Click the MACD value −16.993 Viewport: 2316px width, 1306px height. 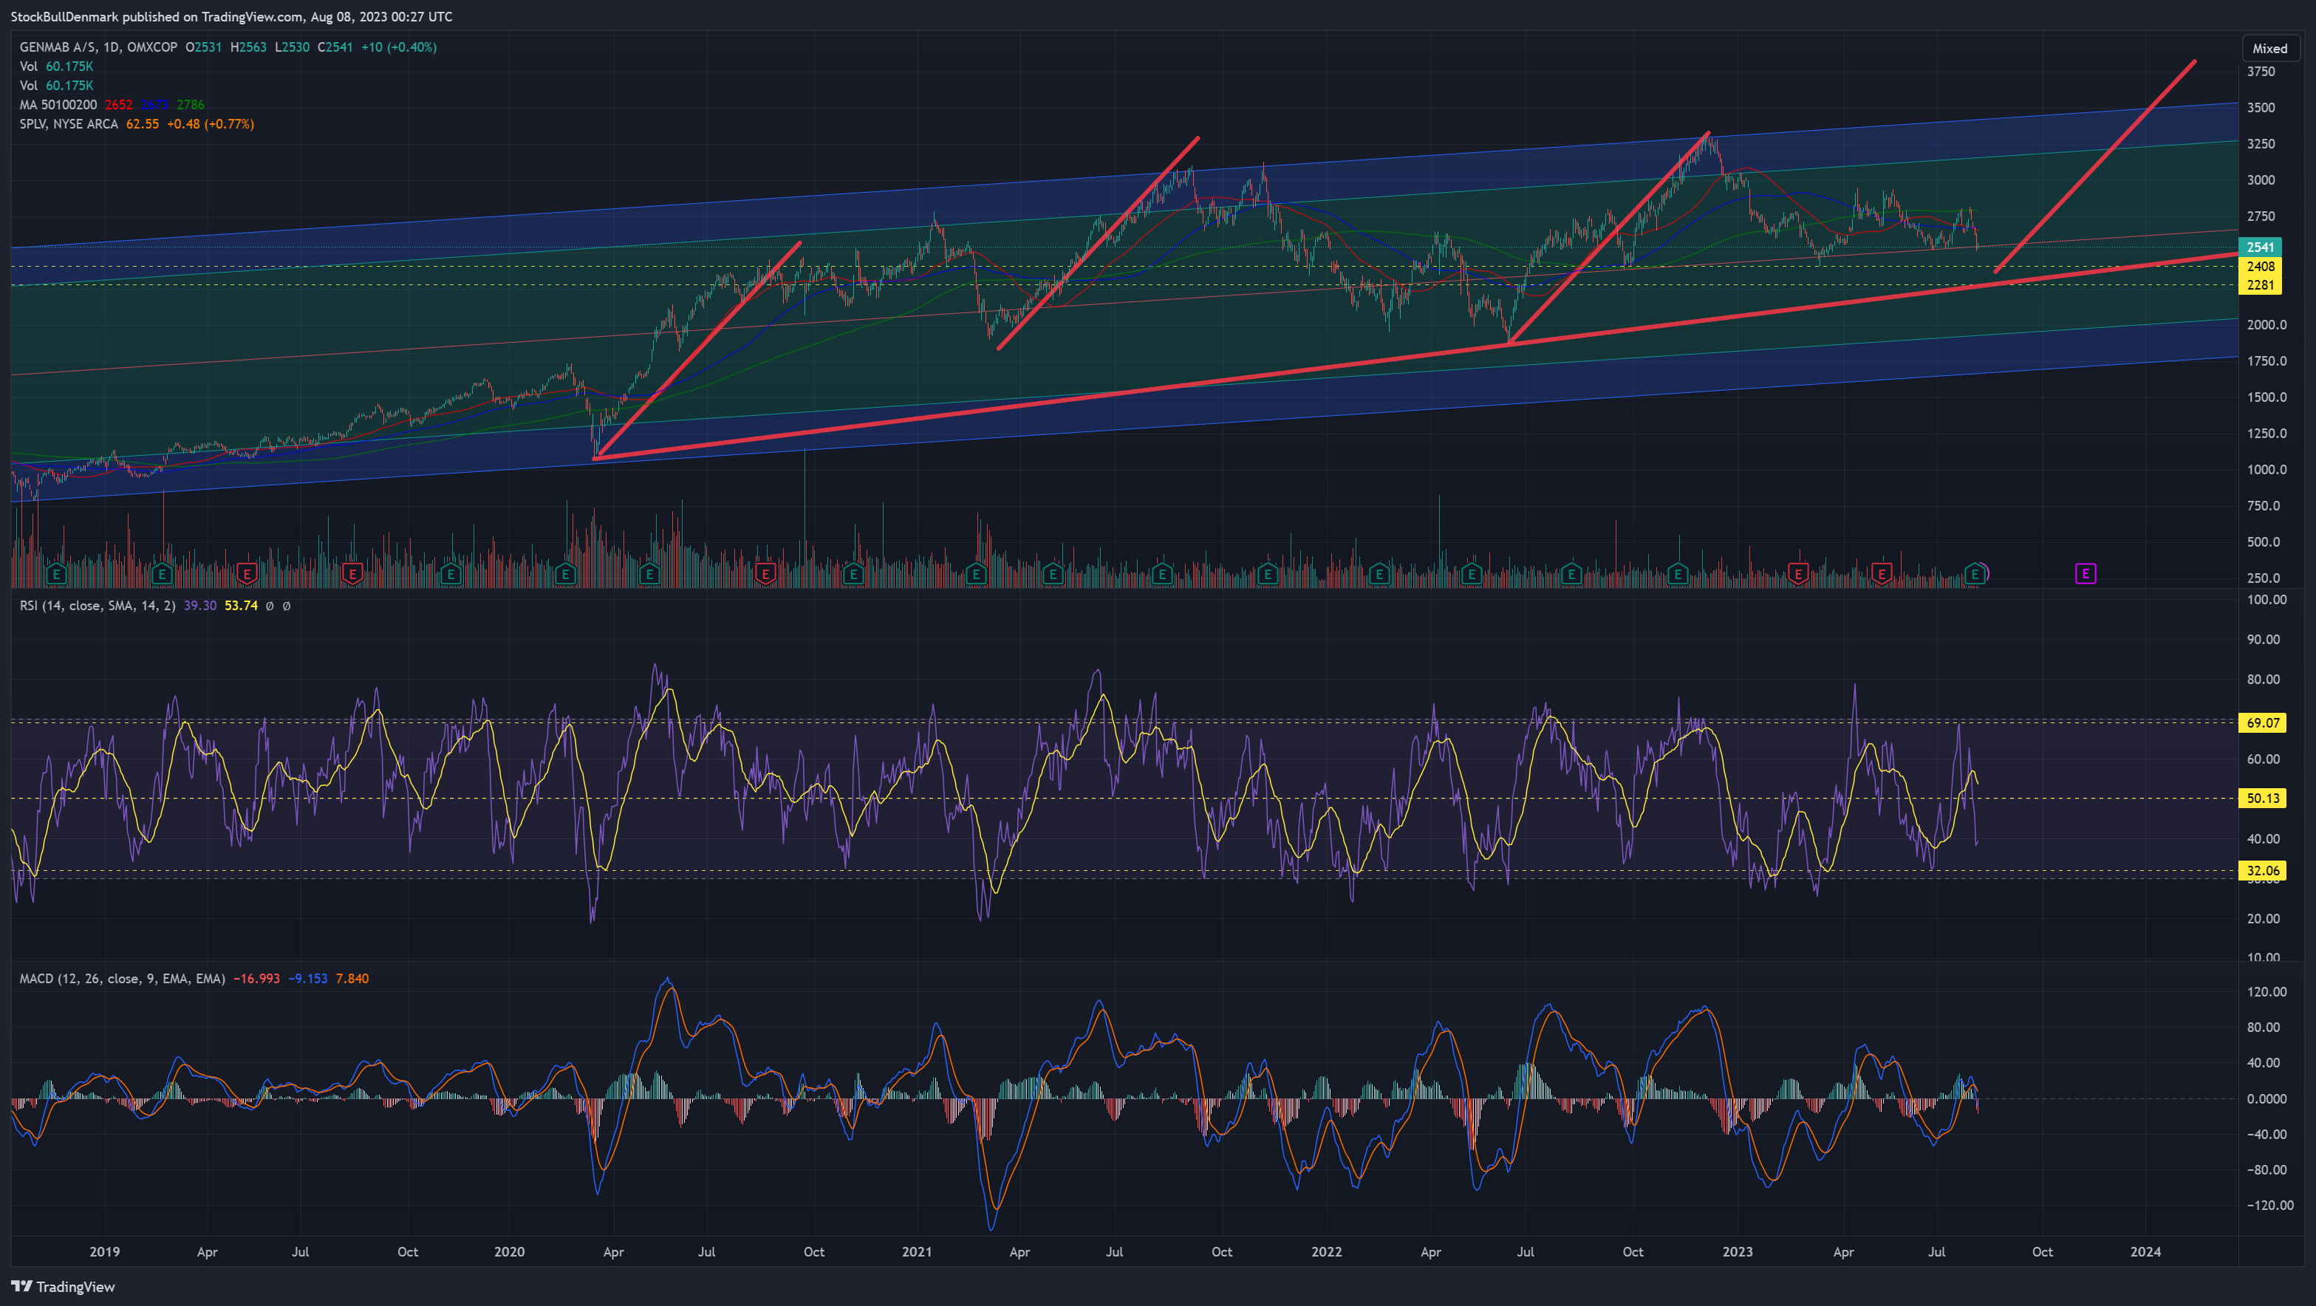pos(257,979)
